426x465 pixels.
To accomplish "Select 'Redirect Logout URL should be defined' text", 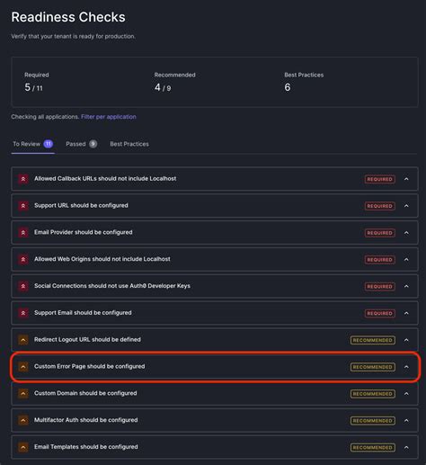I will pyautogui.click(x=87, y=340).
